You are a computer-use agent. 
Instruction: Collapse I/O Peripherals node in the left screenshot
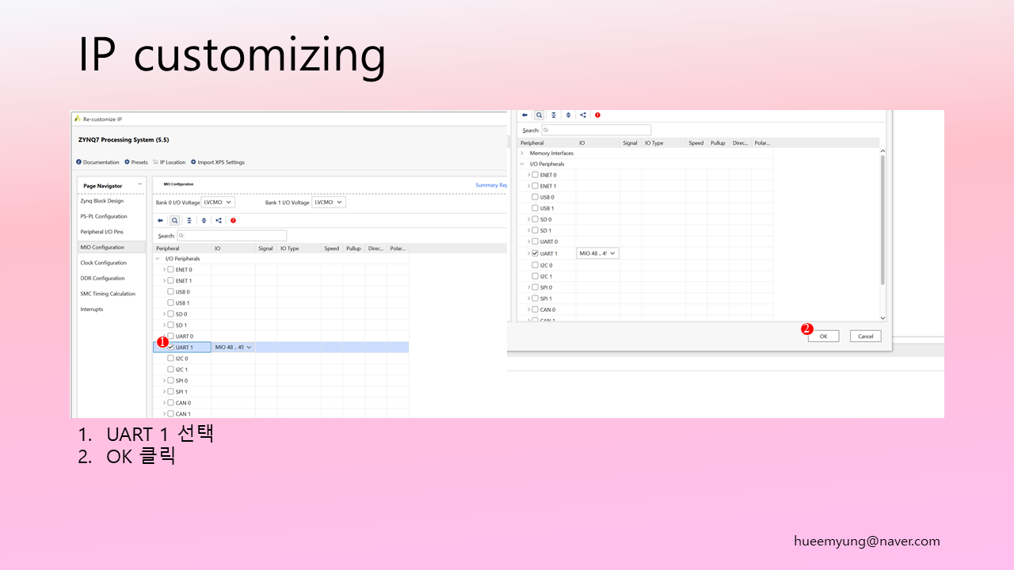pos(158,259)
